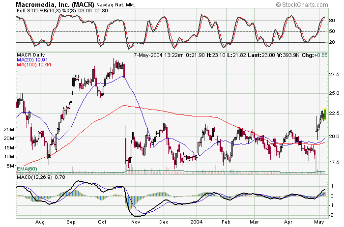
Task: Click the Feb label on the time axis
Action: pyautogui.click(x=226, y=222)
